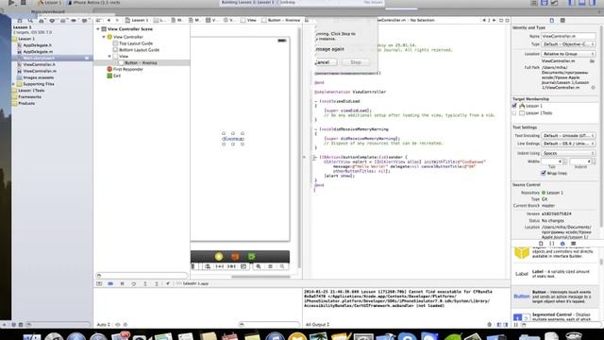Click the Indent width field
Viewport: 604px width, 340px height.
580,161
